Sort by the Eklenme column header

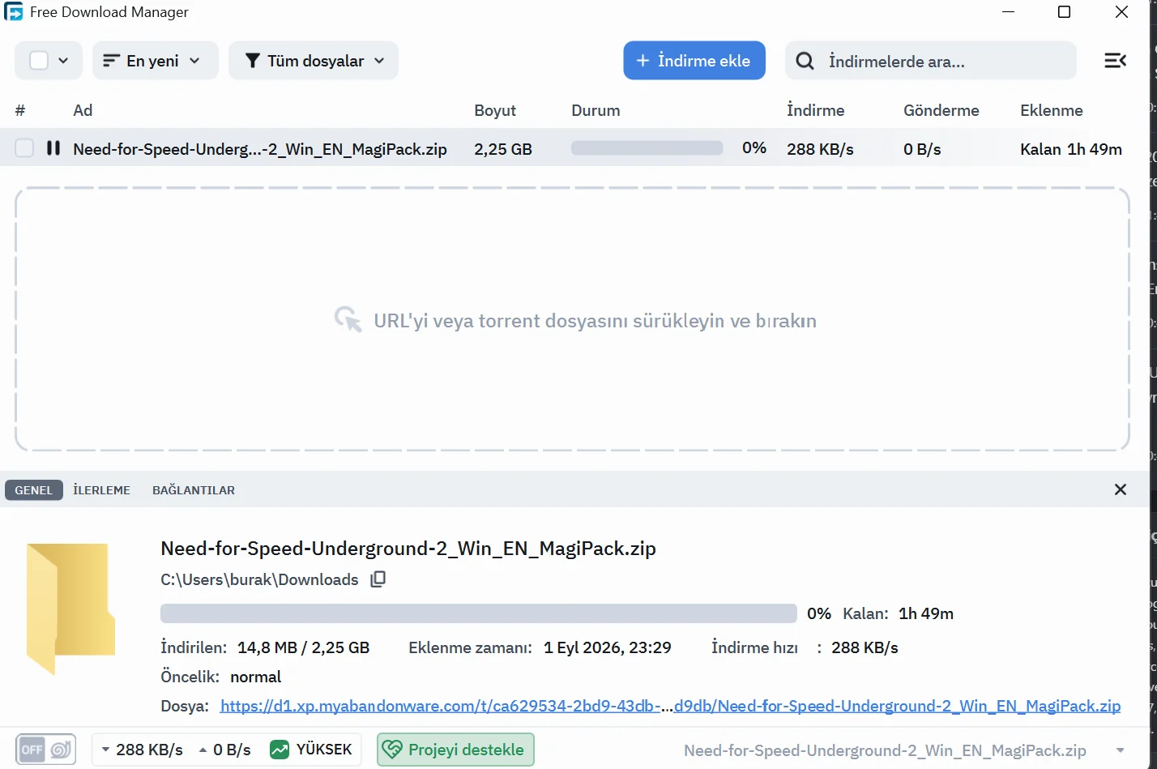pos(1052,110)
